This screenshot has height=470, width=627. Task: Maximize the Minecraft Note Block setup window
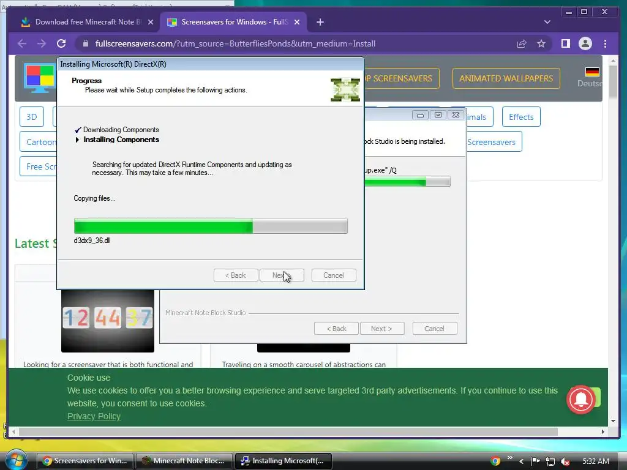coord(438,115)
